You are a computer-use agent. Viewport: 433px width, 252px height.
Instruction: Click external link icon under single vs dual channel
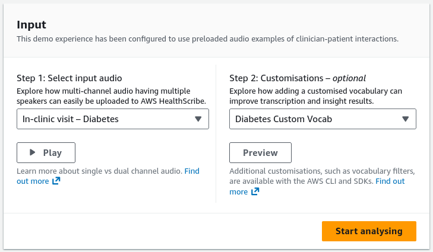[x=56, y=181]
